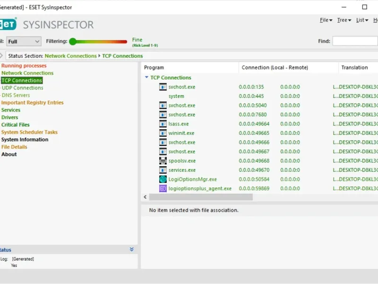Open Important Registry Entries section
This screenshot has height=284, width=378.
tap(32, 103)
